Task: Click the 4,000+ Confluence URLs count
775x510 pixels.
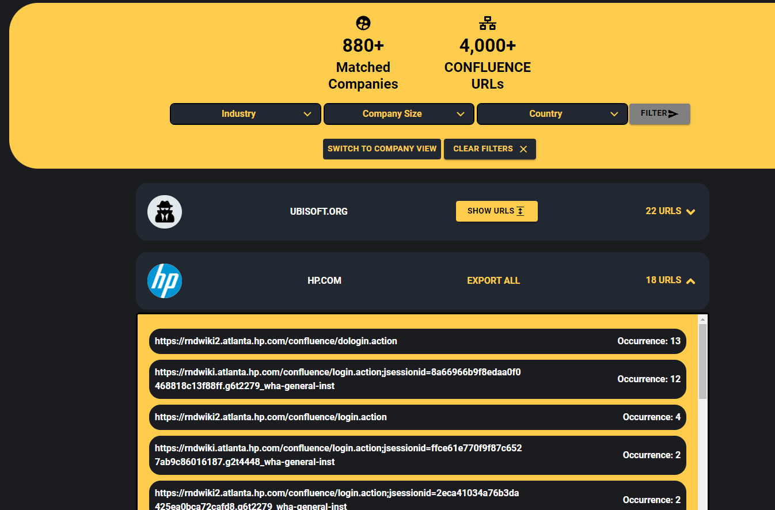Action: point(488,45)
